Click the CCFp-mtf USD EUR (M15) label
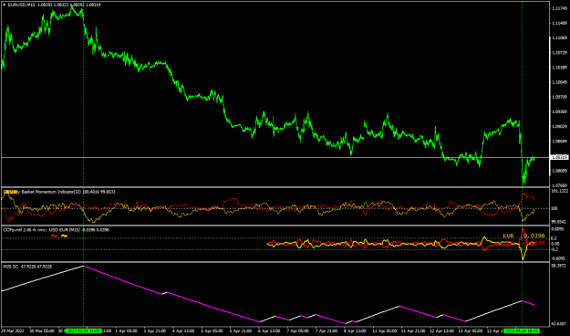Viewport: 570px width, 336px height. pos(56,230)
